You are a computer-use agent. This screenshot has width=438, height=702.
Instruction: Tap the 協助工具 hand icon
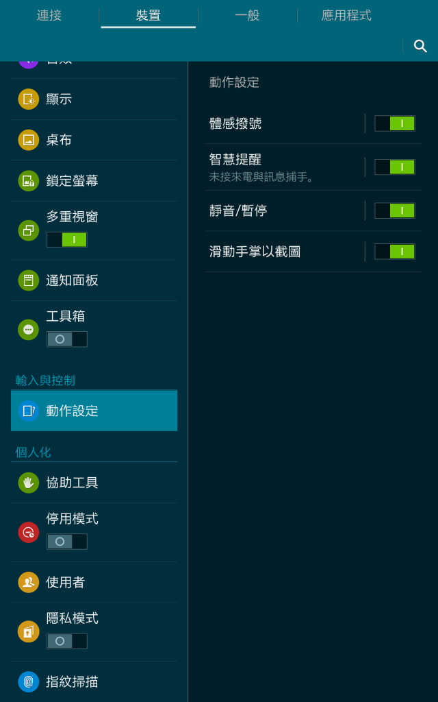pyautogui.click(x=29, y=483)
